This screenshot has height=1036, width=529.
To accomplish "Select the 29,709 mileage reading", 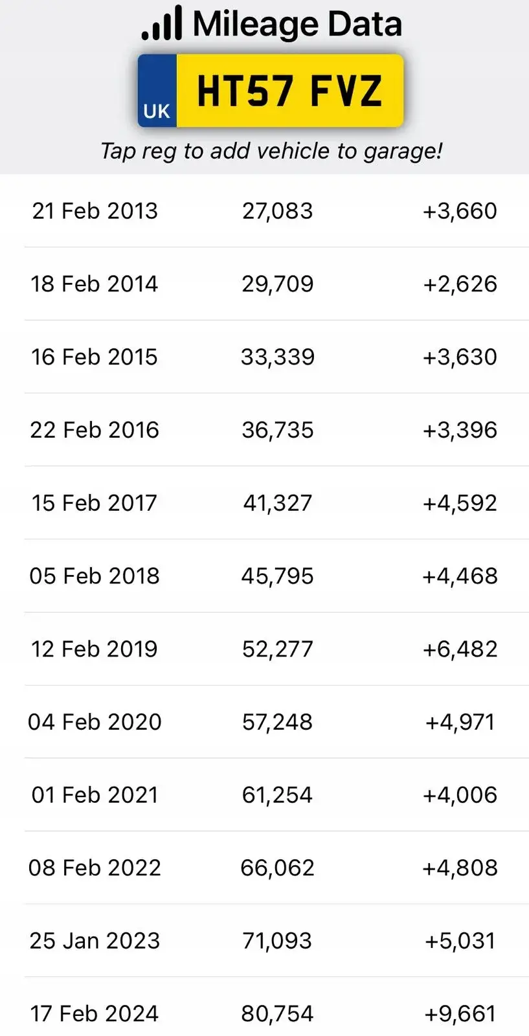I will pyautogui.click(x=277, y=284).
